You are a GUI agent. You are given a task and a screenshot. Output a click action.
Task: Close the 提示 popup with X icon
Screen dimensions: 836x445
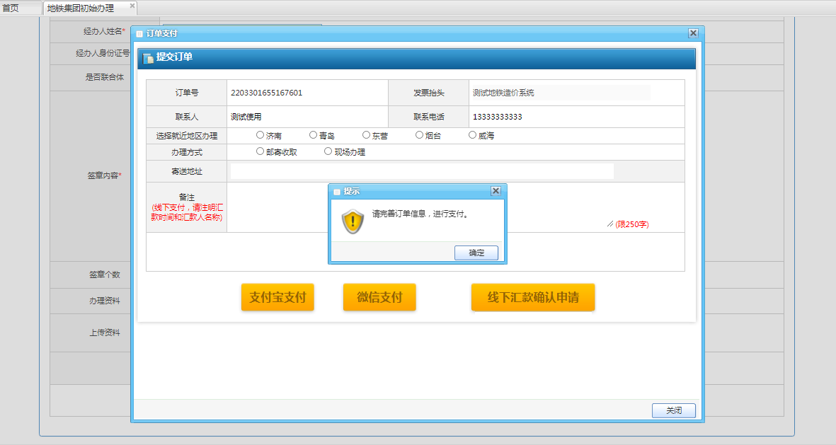click(x=496, y=191)
